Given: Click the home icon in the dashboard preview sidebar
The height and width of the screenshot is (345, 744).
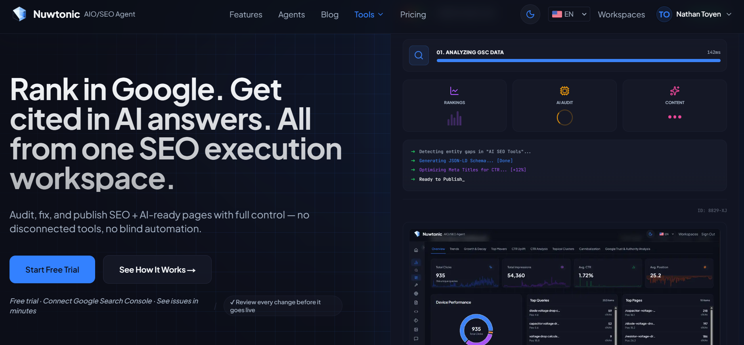Looking at the screenshot, I should (x=416, y=250).
